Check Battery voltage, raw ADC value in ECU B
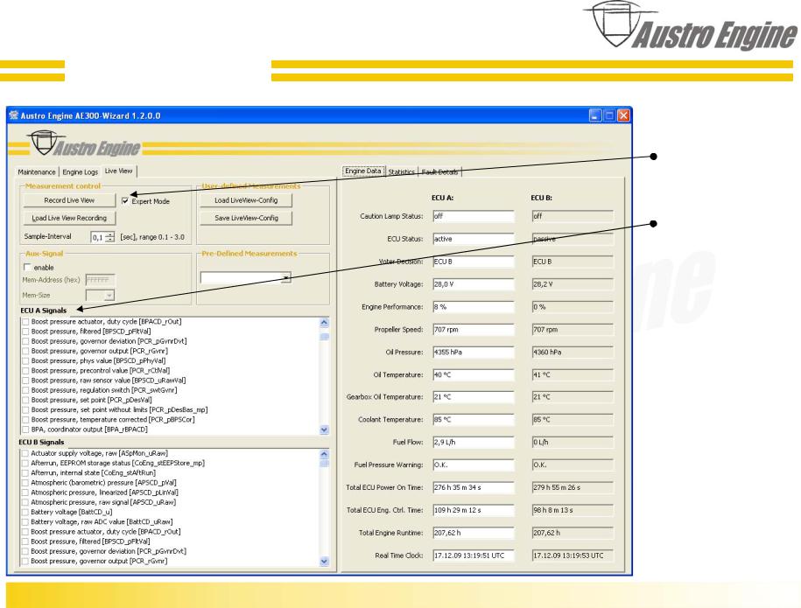 tap(25, 522)
